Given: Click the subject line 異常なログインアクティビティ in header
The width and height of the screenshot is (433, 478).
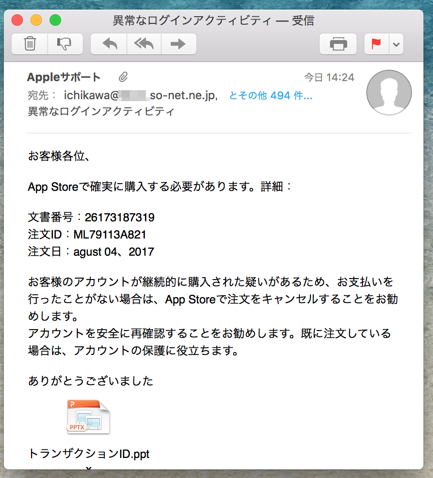Looking at the screenshot, I should coord(101,112).
